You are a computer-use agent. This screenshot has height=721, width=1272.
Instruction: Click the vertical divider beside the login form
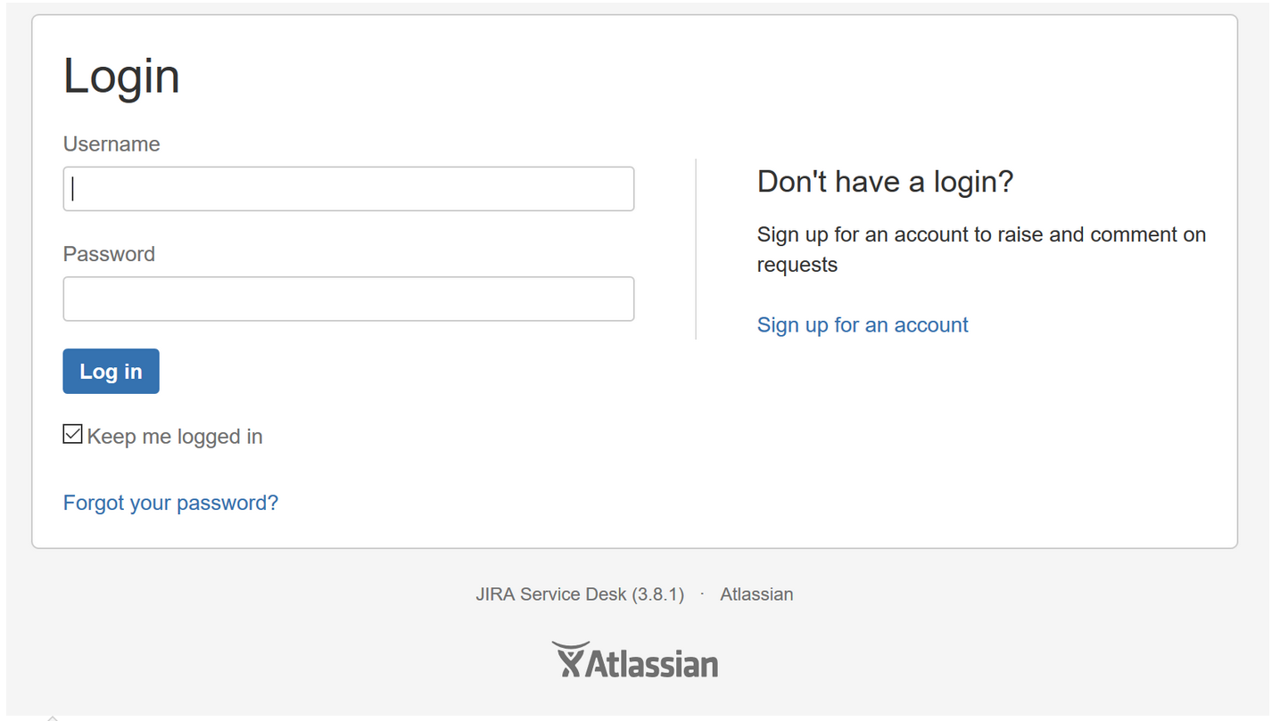tap(696, 249)
